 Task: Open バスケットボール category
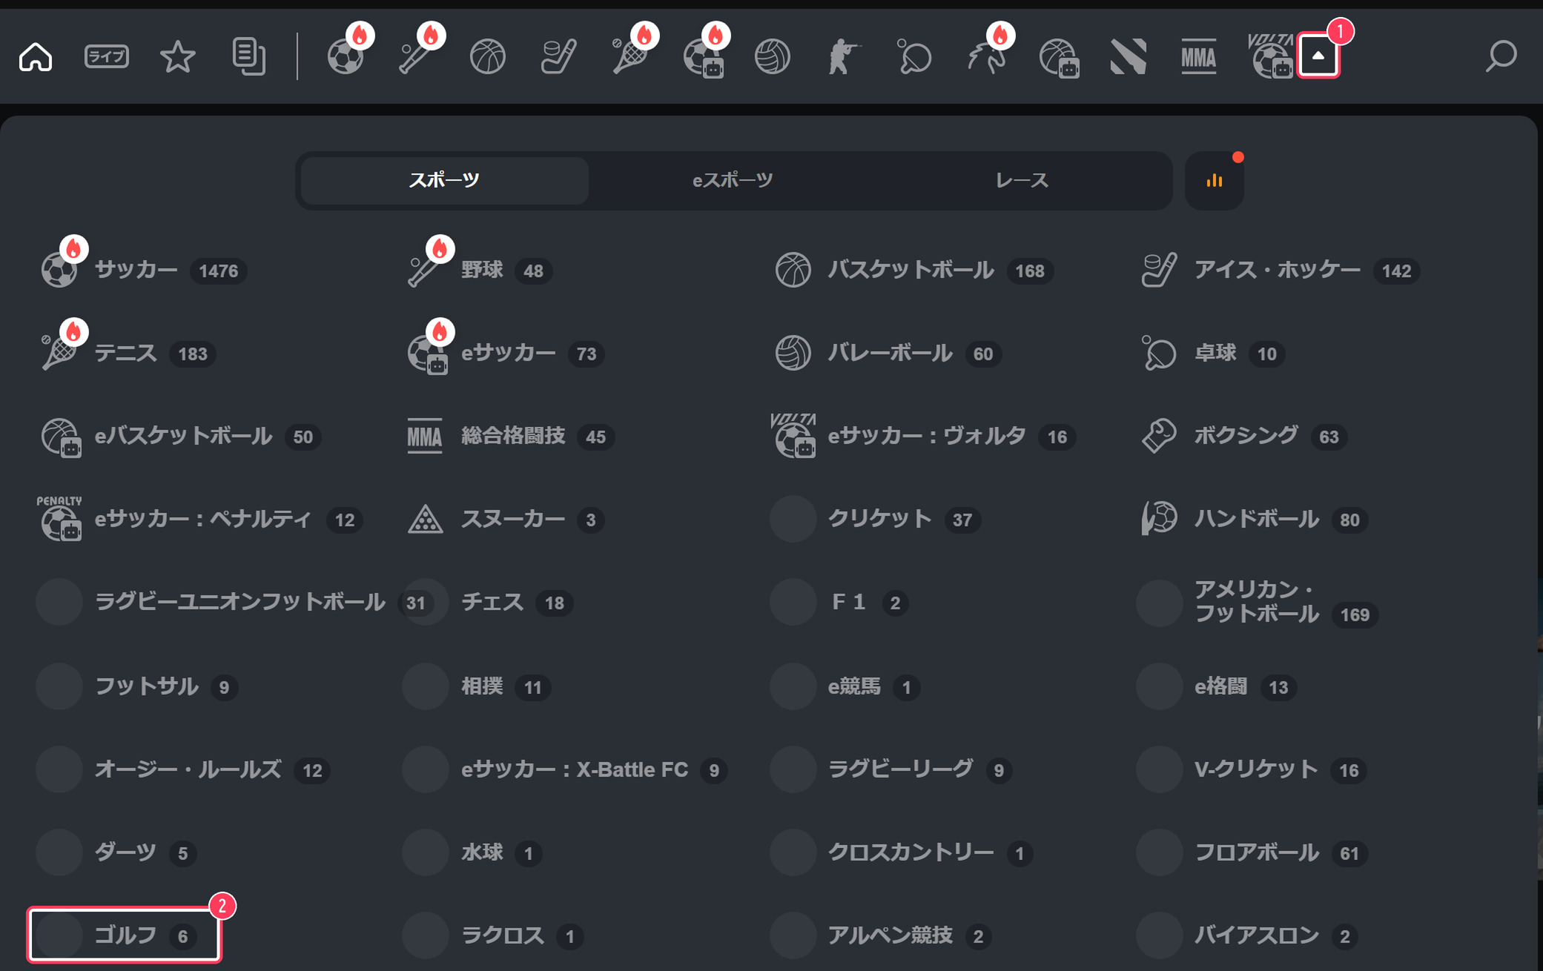[x=913, y=270]
